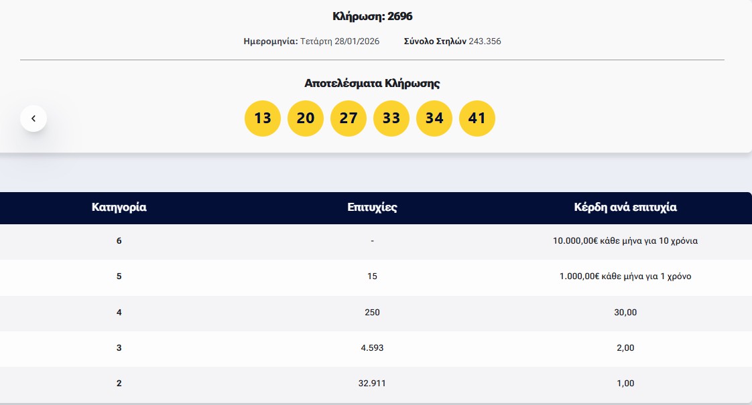
Task: Select the winning number ball 27
Action: click(349, 118)
